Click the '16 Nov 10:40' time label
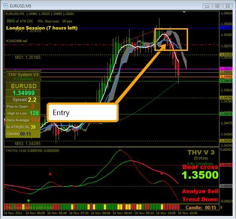 pos(188,213)
